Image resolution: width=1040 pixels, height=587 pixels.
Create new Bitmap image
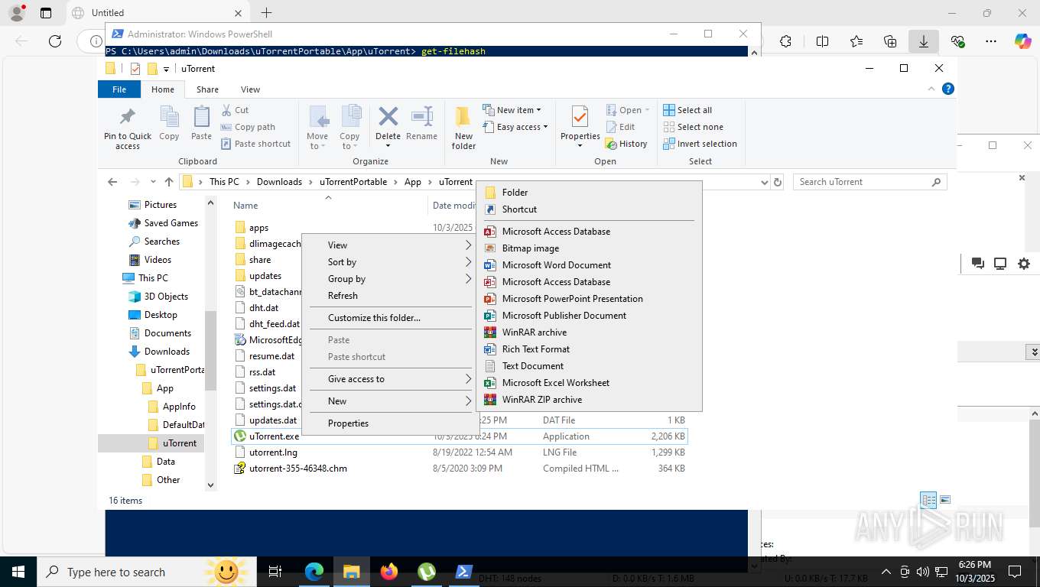(589, 248)
